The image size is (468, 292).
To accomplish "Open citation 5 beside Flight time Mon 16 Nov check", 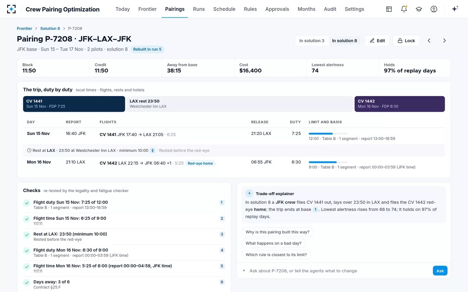I will click(x=222, y=266).
